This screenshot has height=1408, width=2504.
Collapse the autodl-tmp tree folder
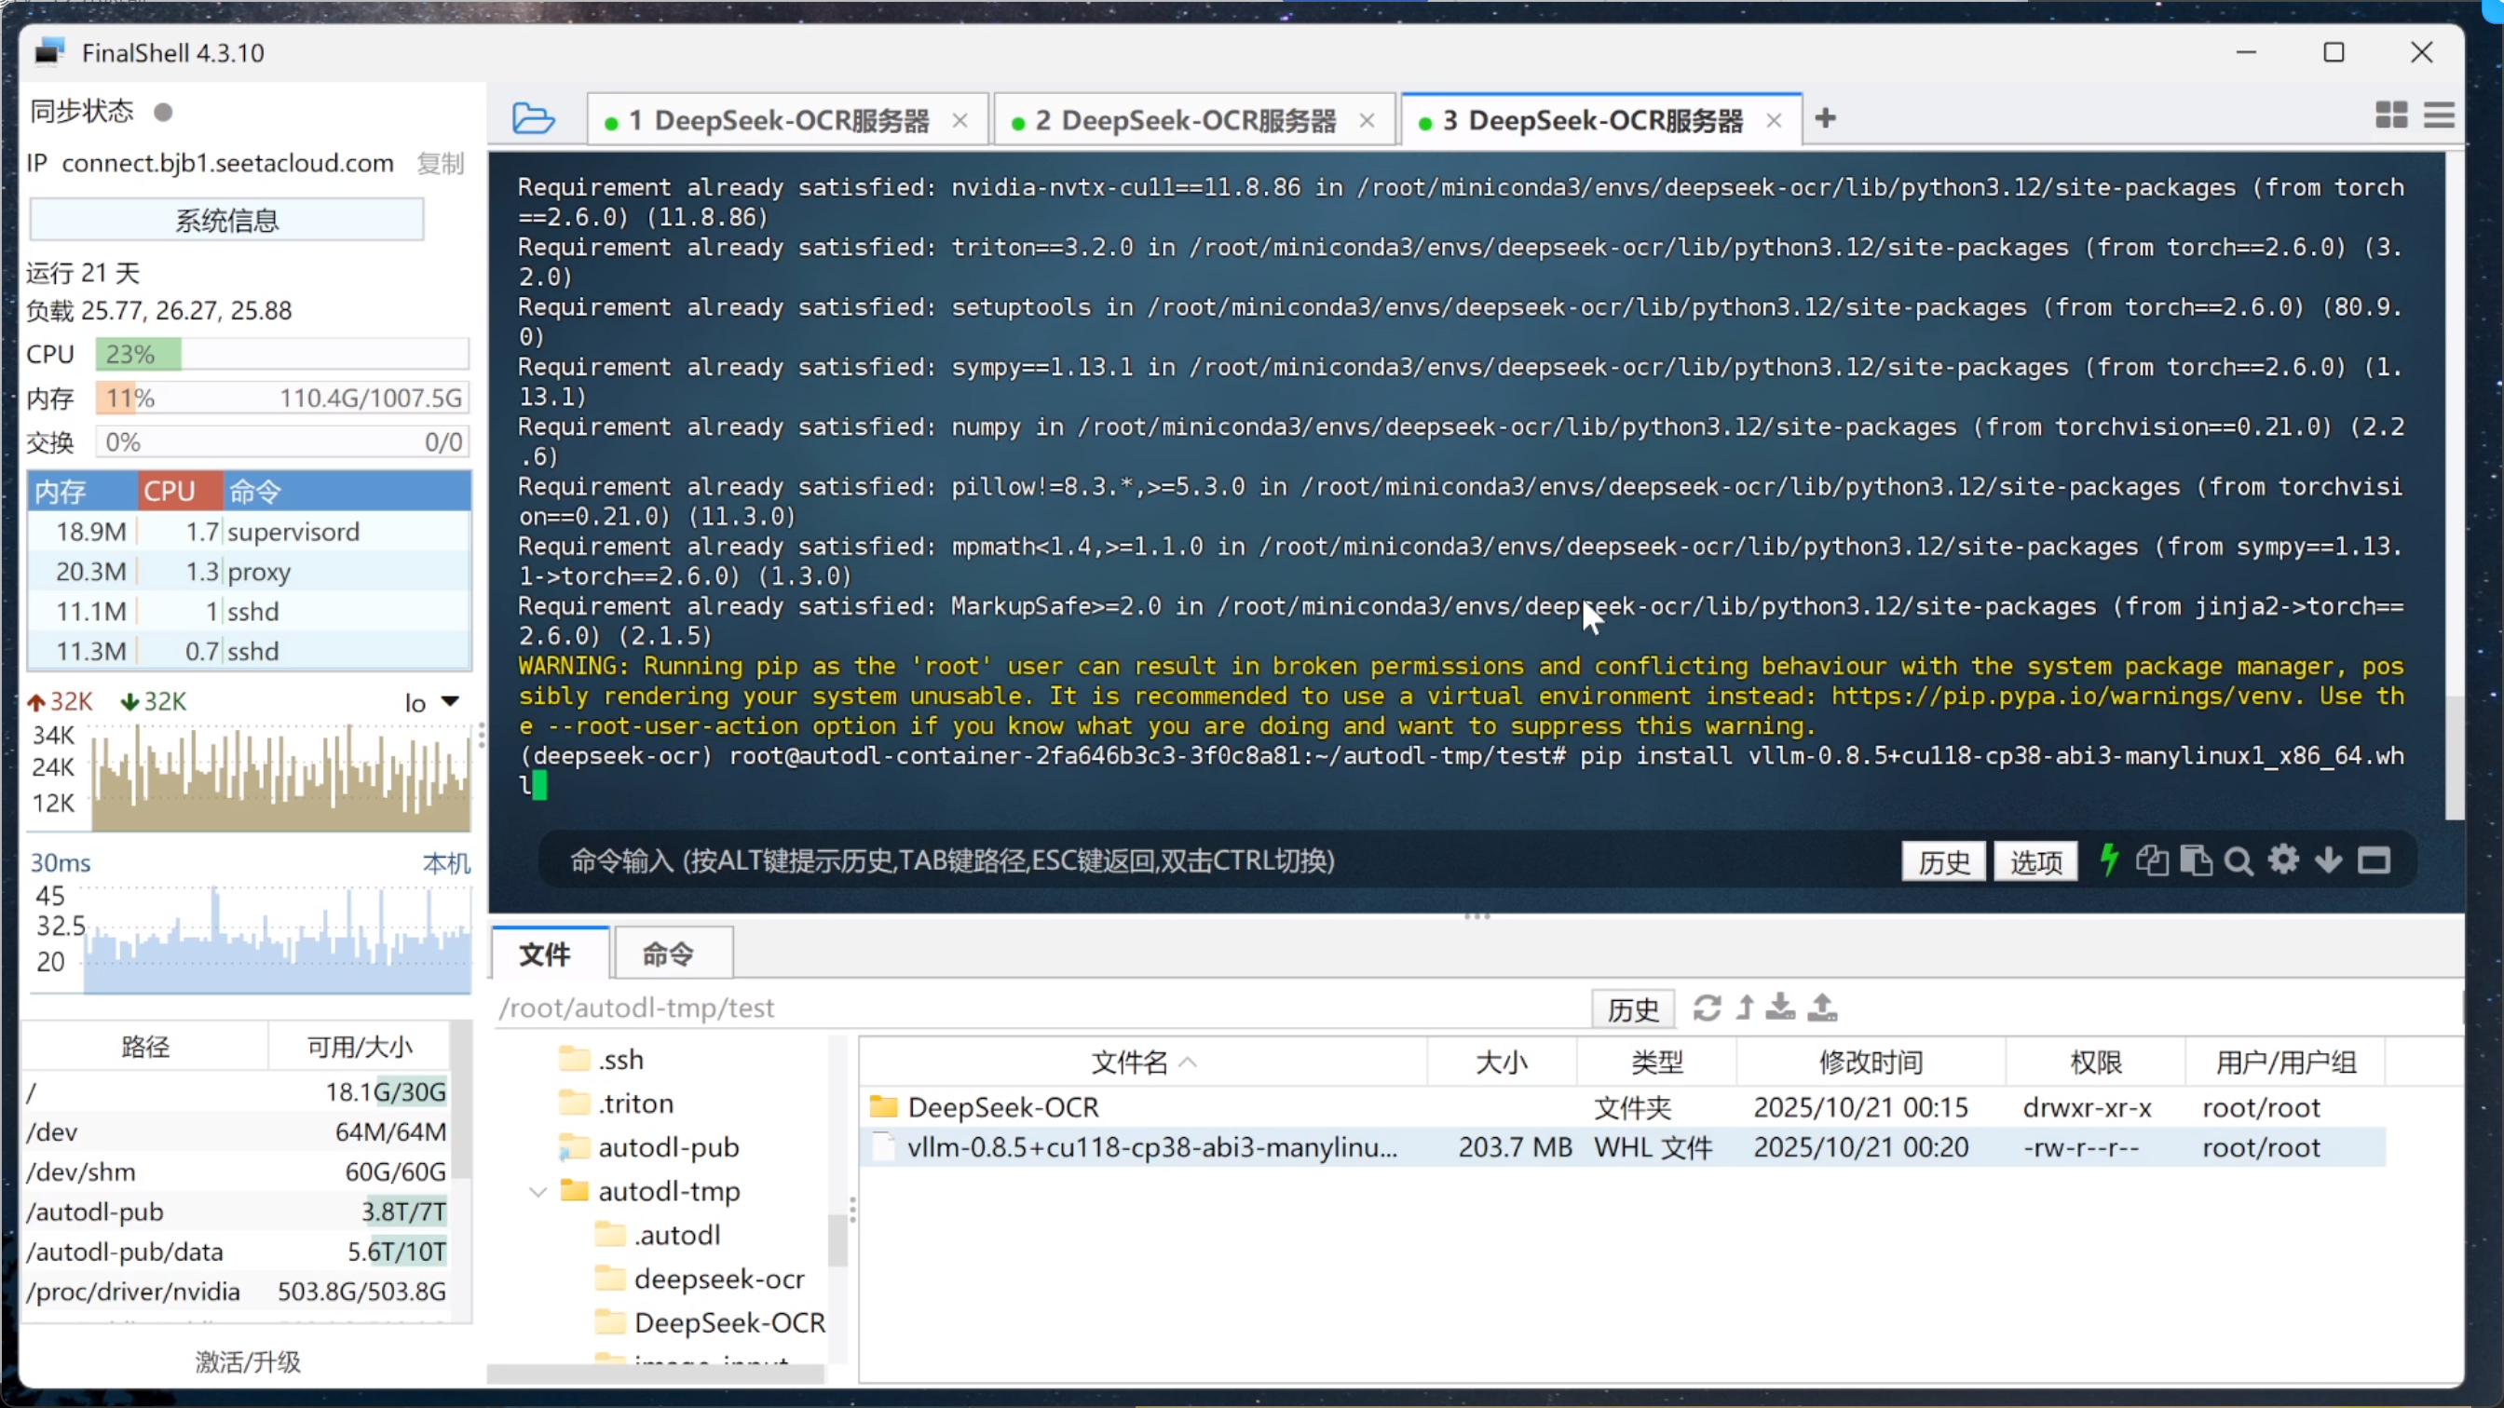tap(538, 1191)
